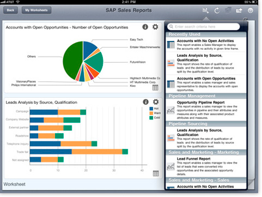The height and width of the screenshot is (197, 262).
Task: Show info for Leads Analysis chart
Action: (x=145, y=102)
